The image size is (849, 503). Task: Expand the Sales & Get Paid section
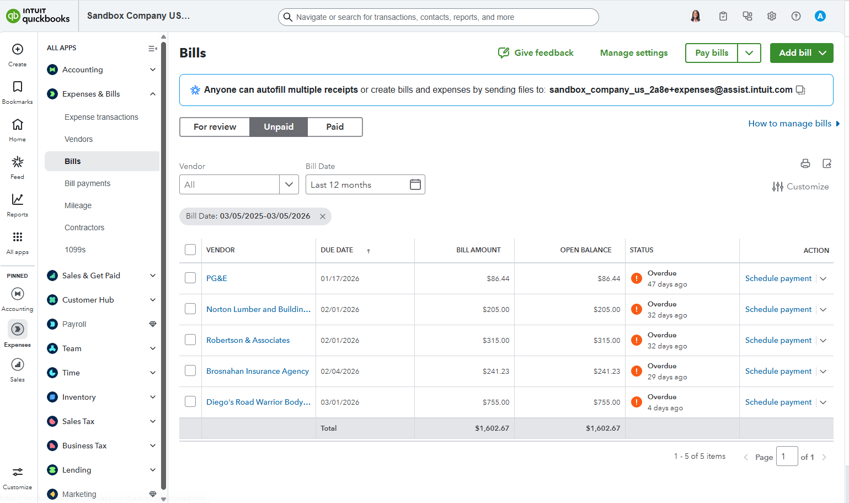point(153,275)
